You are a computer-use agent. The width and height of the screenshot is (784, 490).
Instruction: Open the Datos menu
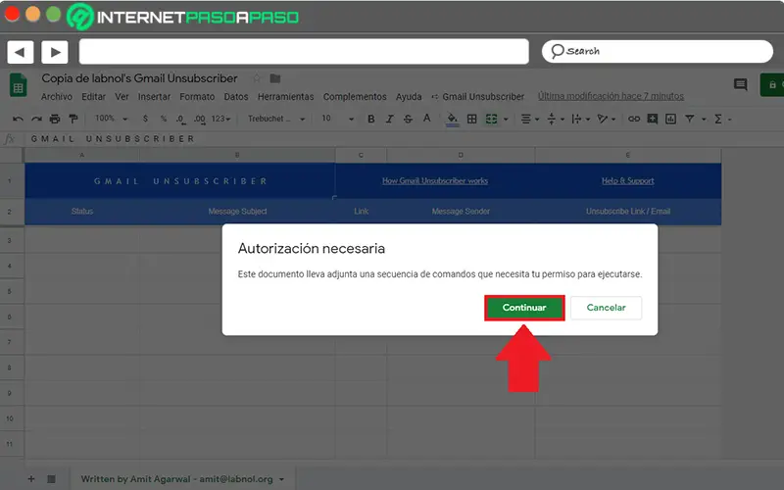236,96
